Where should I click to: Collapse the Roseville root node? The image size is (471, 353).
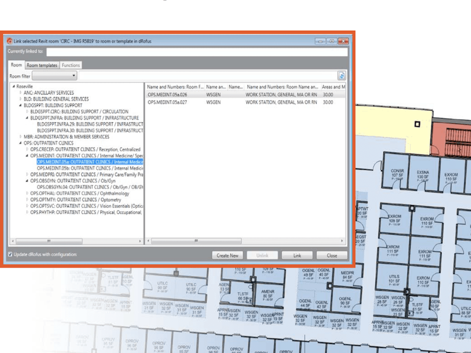(x=14, y=87)
